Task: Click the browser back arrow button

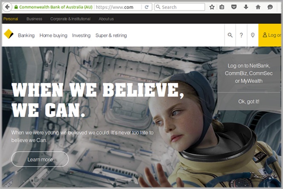Action: click(x=7, y=7)
